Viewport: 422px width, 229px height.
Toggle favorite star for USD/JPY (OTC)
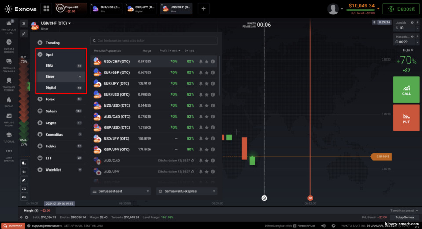[207, 139]
